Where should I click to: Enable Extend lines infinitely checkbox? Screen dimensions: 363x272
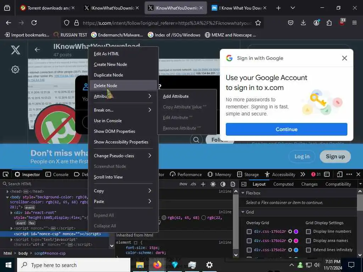click(x=308, y=250)
